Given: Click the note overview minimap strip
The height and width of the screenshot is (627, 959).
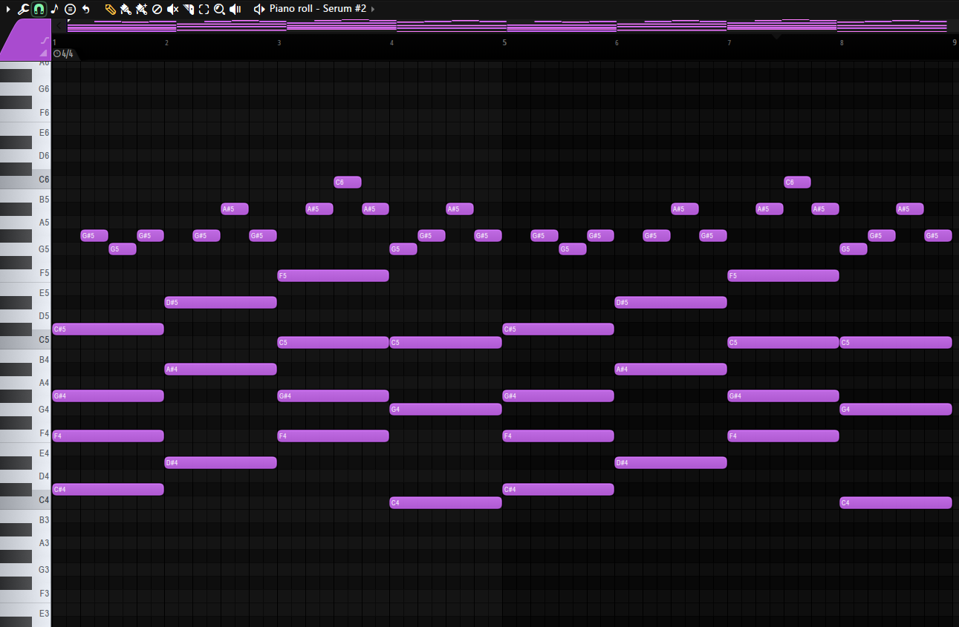Looking at the screenshot, I should (x=507, y=26).
